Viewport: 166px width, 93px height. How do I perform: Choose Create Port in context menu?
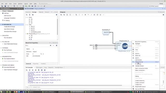146,84
